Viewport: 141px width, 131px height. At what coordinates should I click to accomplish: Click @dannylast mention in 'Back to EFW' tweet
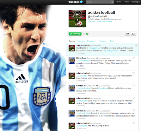pyautogui.click(x=82, y=101)
